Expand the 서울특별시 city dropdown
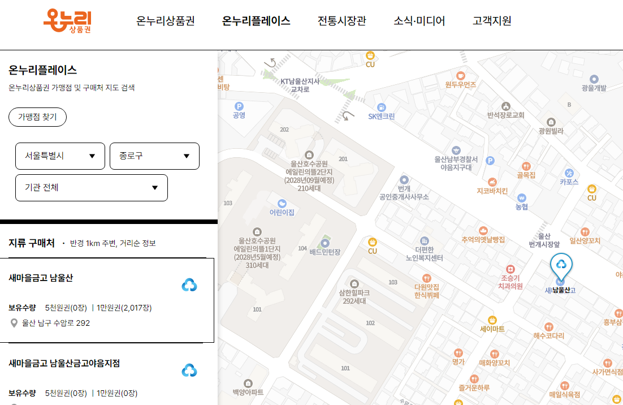The image size is (623, 405). click(x=60, y=156)
